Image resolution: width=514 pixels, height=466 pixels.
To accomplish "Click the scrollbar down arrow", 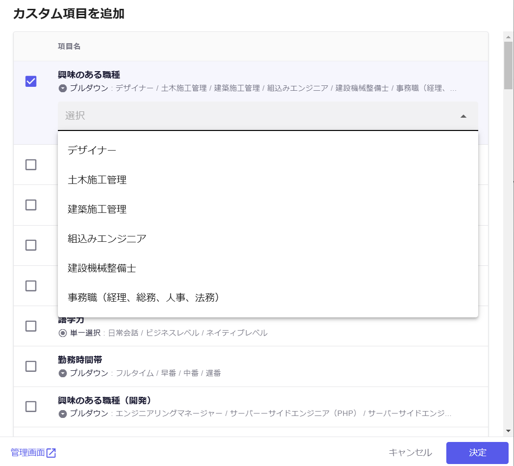I will tap(508, 431).
